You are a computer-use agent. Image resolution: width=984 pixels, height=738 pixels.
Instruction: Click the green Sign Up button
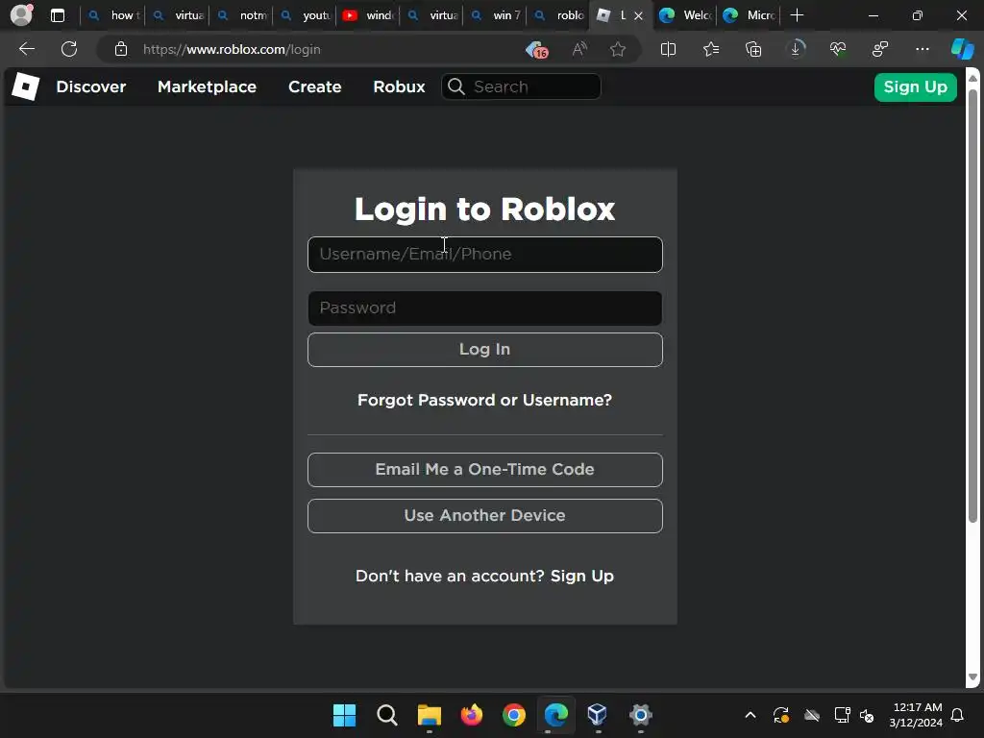click(x=915, y=86)
